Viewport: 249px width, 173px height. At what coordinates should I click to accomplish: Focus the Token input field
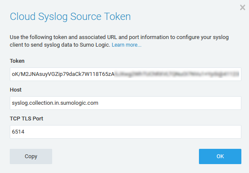(x=126, y=74)
